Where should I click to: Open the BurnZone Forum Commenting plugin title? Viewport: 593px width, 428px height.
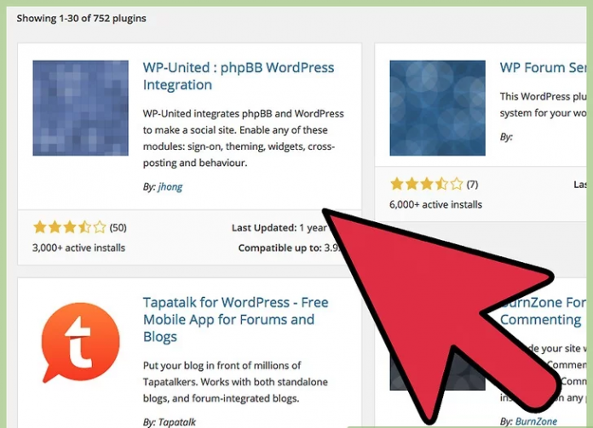543,311
